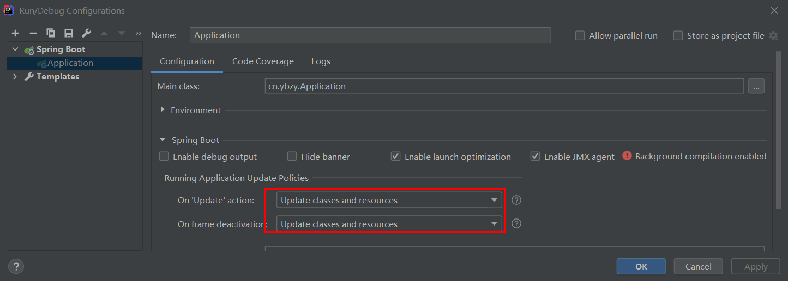Image resolution: width=788 pixels, height=281 pixels.
Task: Uncheck Enable launch optimization
Action: point(395,157)
